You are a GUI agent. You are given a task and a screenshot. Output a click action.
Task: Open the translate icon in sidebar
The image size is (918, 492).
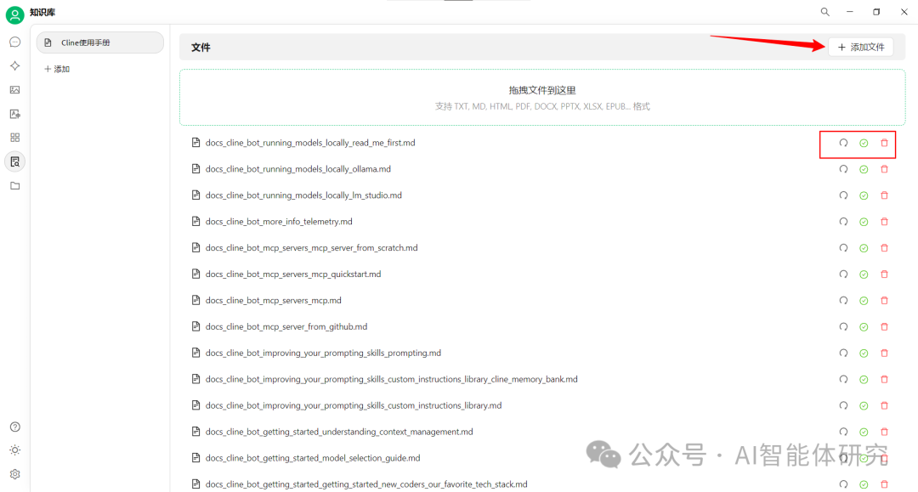click(15, 114)
